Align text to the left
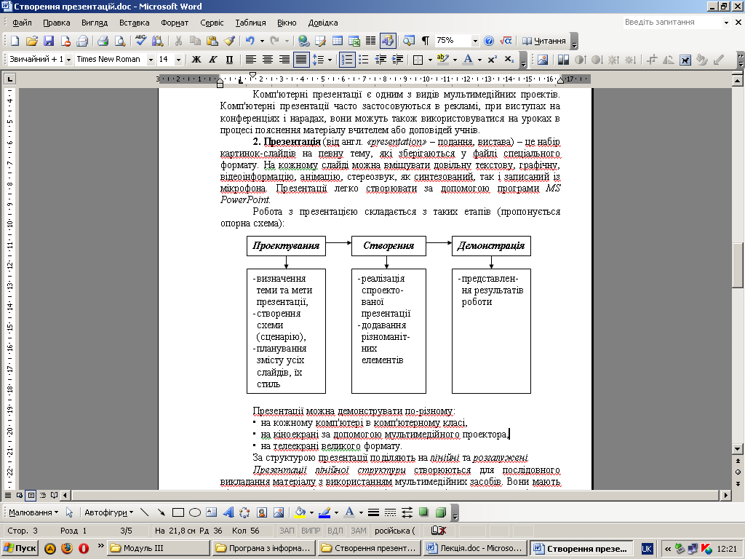The image size is (745, 559). [250, 60]
